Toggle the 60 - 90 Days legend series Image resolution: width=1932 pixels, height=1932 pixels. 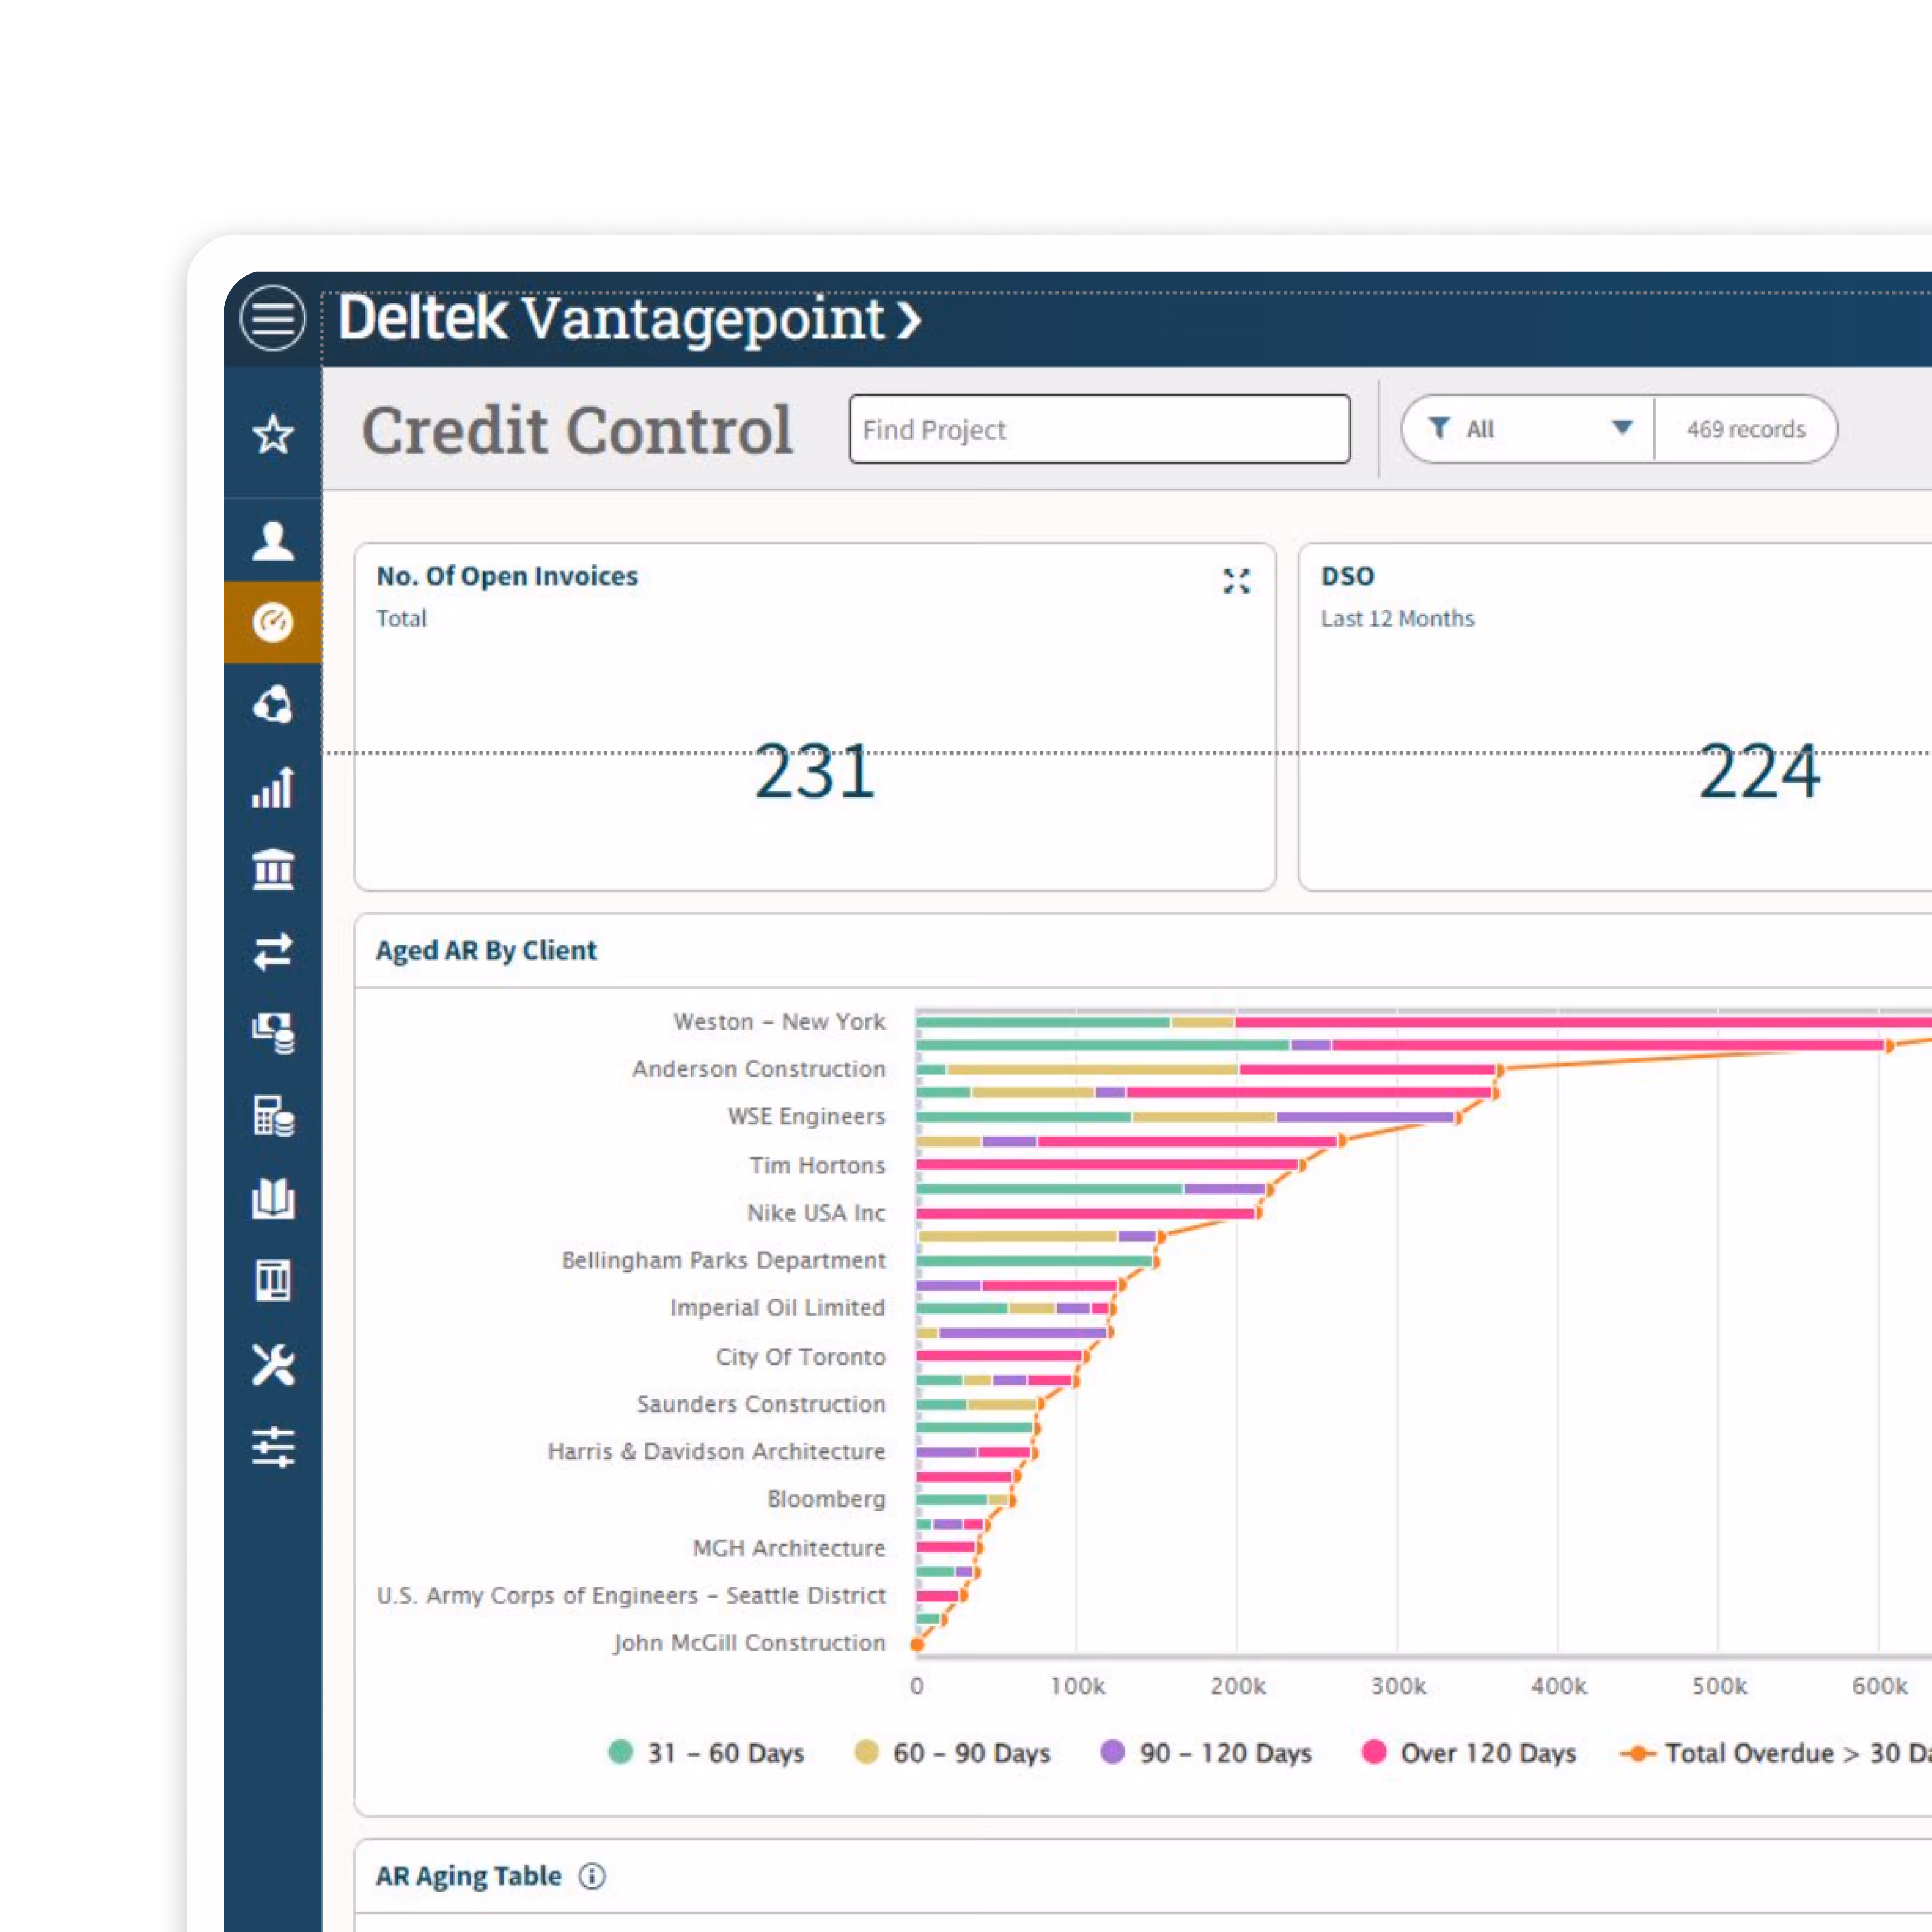pos(971,1752)
